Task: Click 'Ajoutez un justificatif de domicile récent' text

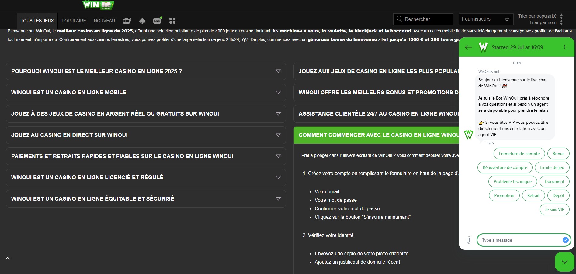Action: click(357, 262)
